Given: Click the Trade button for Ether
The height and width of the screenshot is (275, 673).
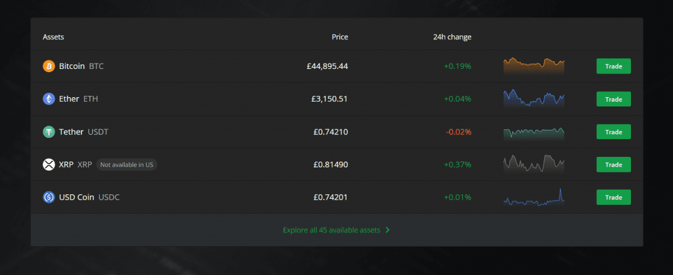Looking at the screenshot, I should (x=613, y=99).
